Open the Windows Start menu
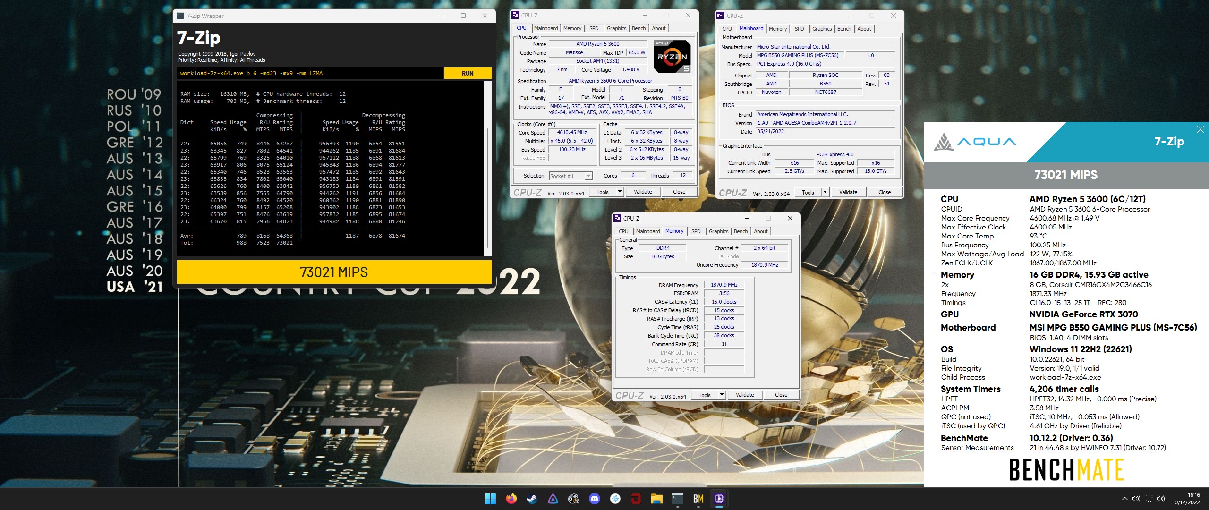 490,499
